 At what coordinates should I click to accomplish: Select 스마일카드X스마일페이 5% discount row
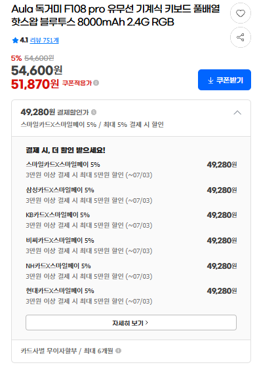point(131,169)
